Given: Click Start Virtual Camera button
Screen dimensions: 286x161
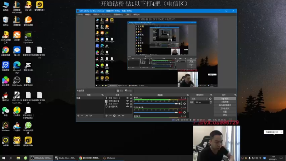Looking at the screenshot, I should pyautogui.click(x=225, y=105).
